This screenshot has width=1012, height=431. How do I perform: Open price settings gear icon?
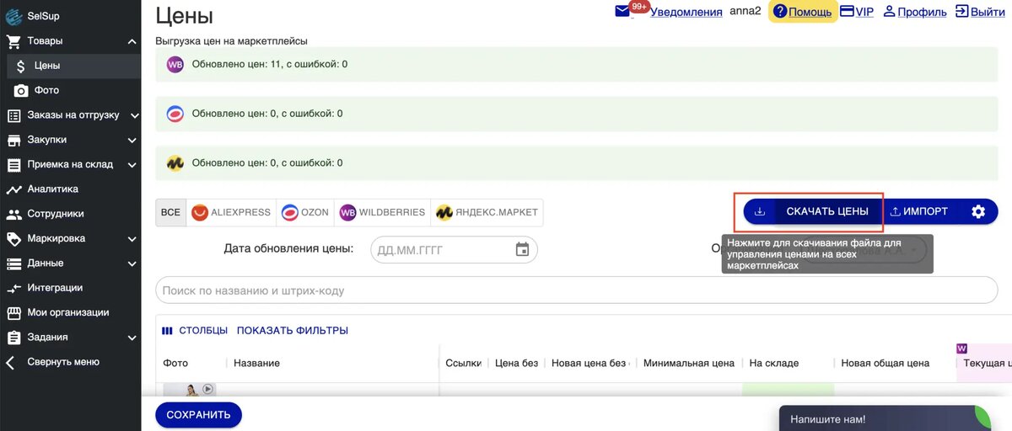(978, 211)
